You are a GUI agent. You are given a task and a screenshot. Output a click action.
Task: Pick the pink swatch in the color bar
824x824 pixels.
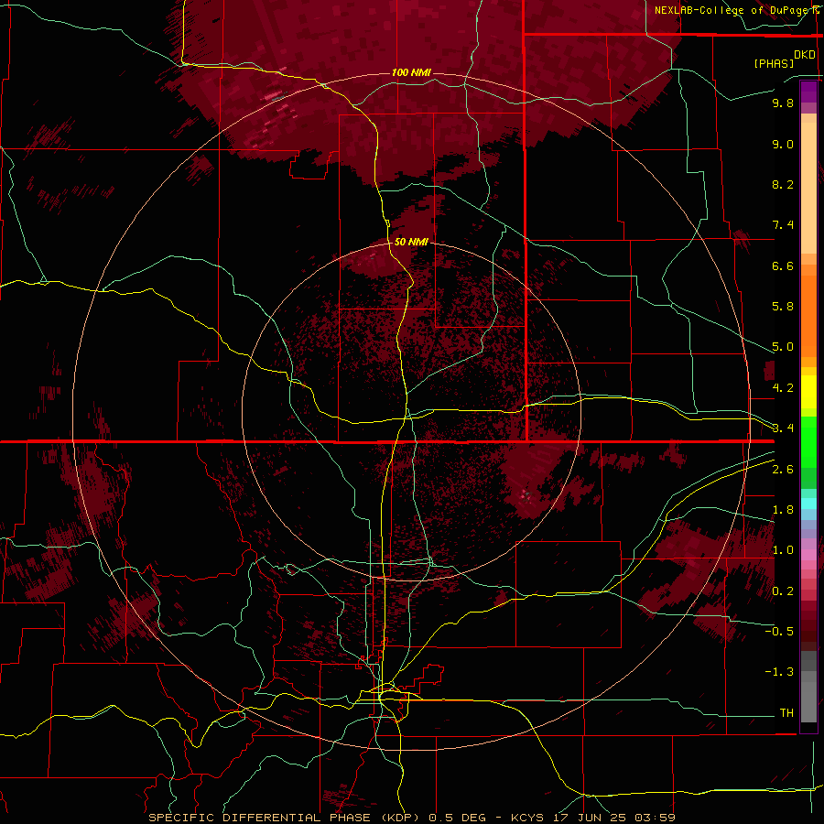pyautogui.click(x=808, y=555)
